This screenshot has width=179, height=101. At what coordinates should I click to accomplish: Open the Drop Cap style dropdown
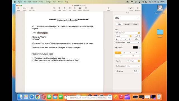point(136,71)
